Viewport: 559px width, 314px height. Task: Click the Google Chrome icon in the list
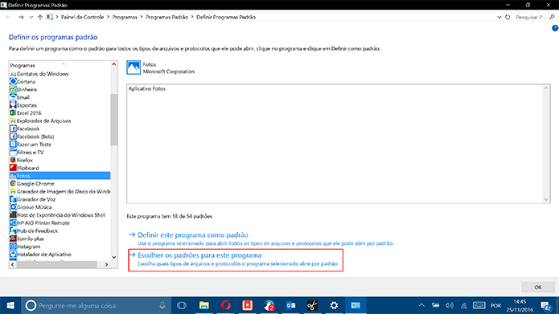[x=13, y=183]
